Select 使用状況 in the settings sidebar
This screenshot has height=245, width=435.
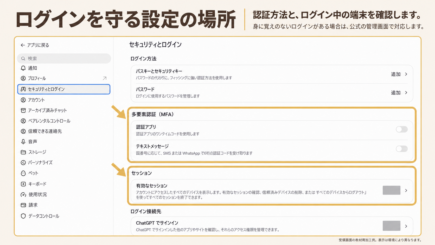pos(64,194)
